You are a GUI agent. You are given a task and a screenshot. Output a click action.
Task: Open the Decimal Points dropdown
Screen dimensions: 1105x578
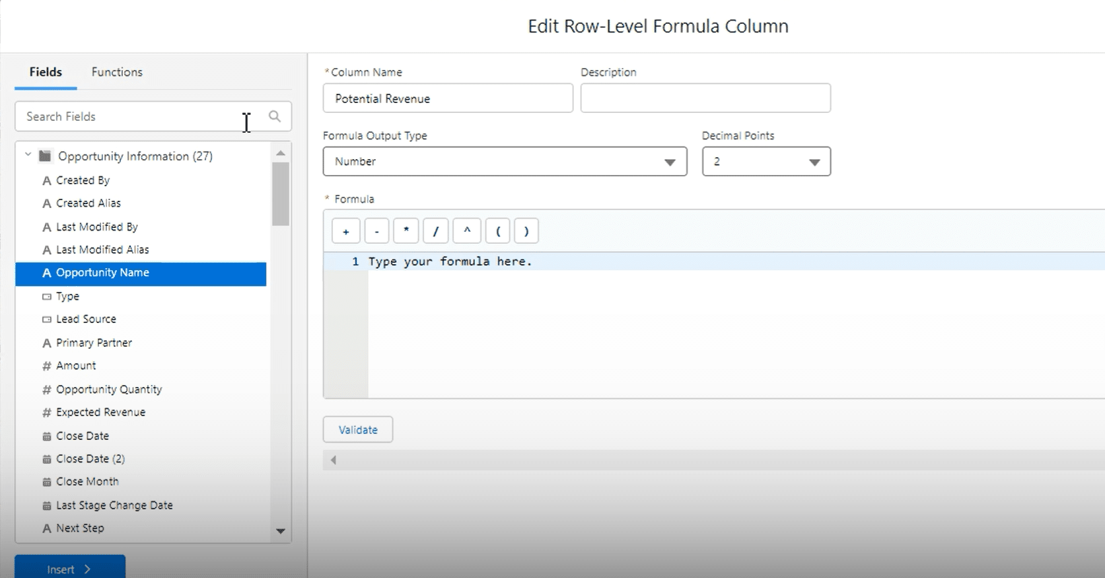[x=766, y=162]
